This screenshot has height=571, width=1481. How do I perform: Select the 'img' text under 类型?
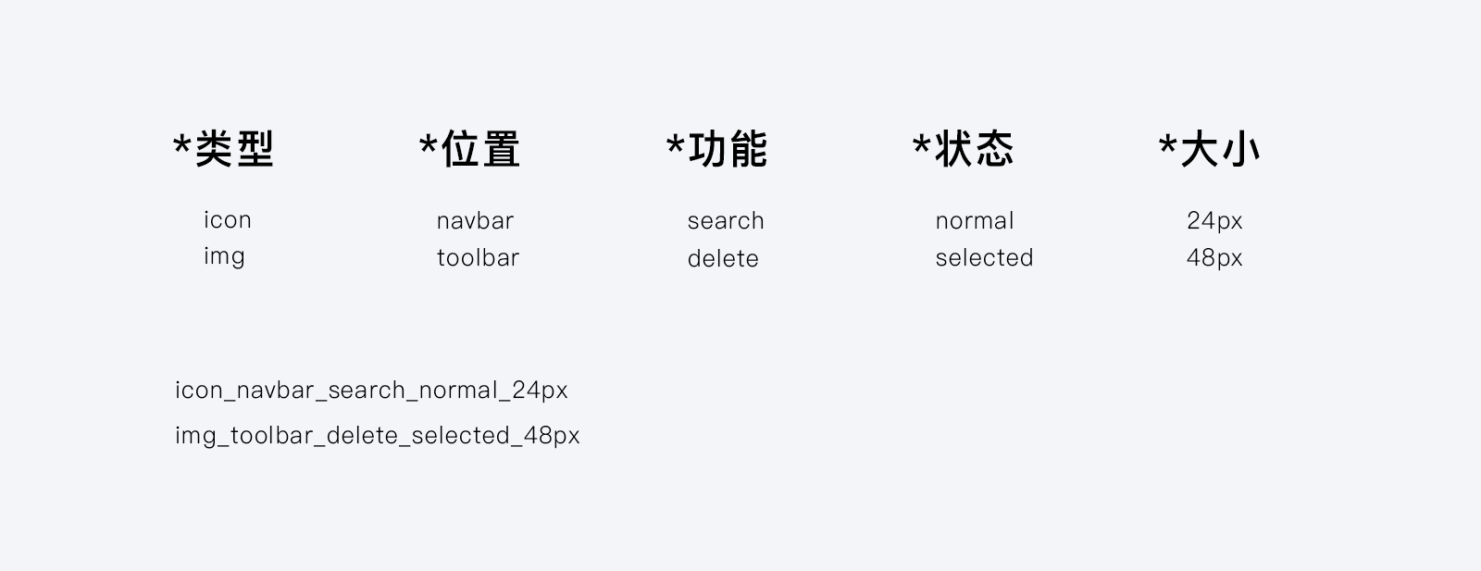[x=224, y=256]
